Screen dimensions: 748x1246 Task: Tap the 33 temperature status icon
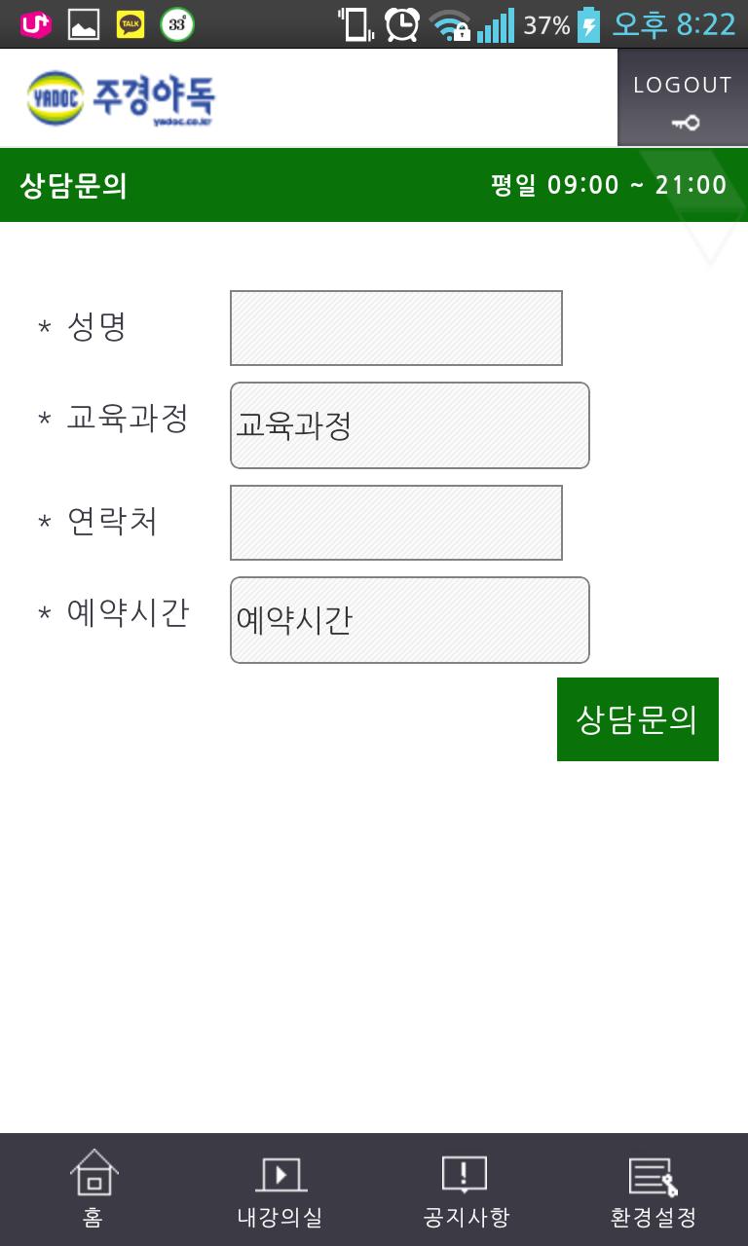(x=177, y=24)
